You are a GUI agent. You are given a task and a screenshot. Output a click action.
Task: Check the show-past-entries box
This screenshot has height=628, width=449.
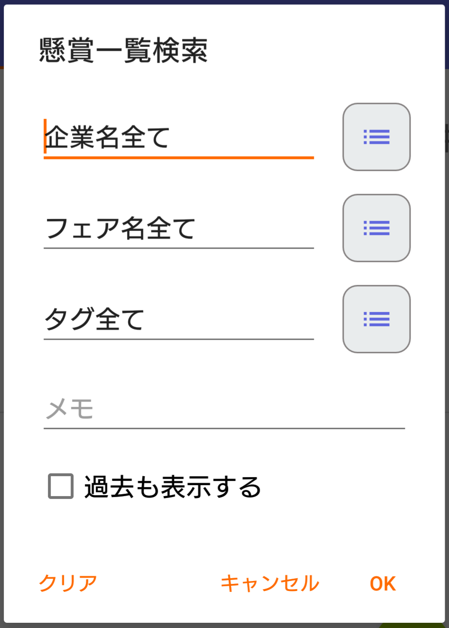(x=61, y=486)
